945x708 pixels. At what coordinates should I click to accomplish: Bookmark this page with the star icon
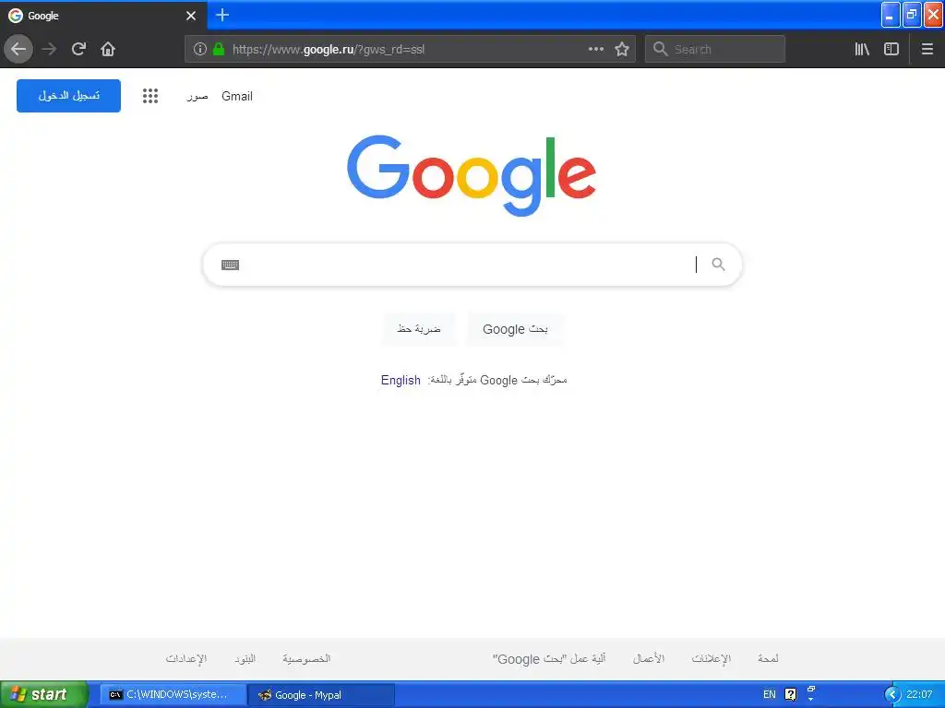622,49
